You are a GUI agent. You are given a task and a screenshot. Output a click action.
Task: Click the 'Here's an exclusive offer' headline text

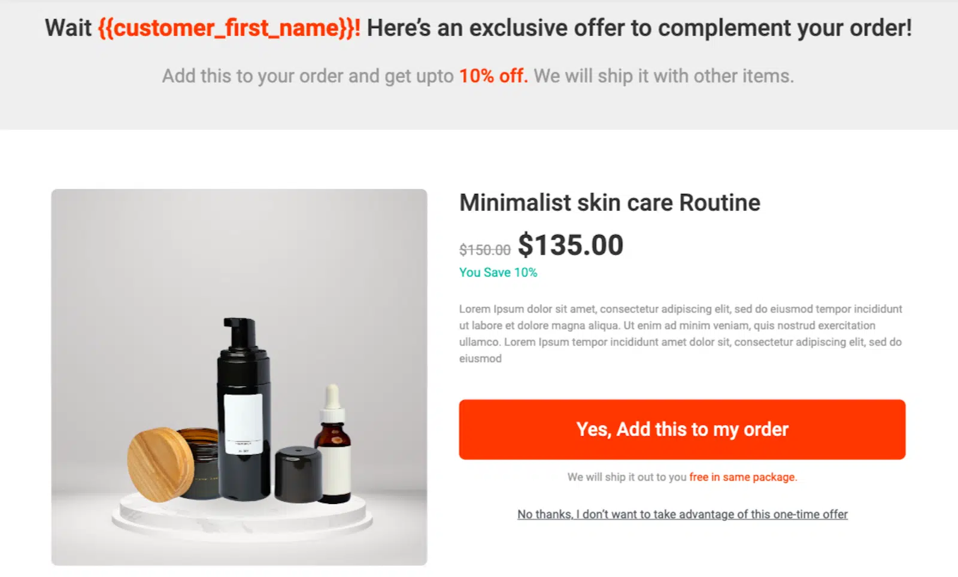tap(639, 28)
